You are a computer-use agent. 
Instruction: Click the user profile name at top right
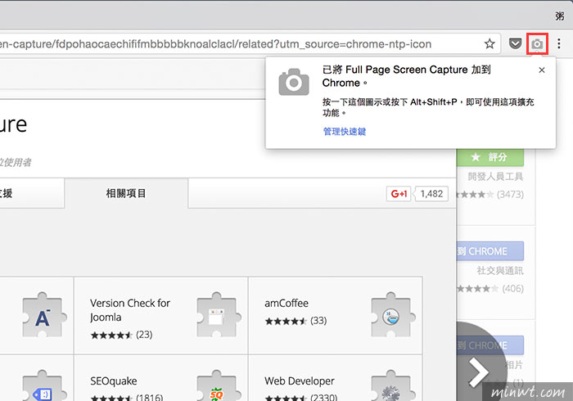point(559,16)
